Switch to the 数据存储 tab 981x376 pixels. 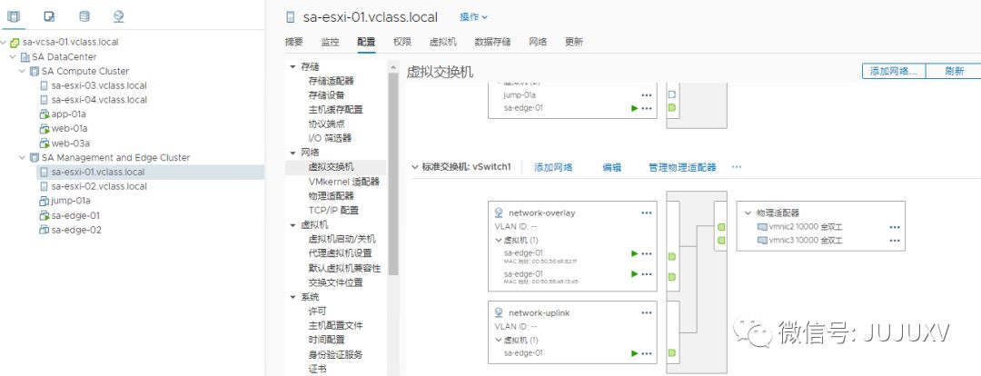(492, 42)
